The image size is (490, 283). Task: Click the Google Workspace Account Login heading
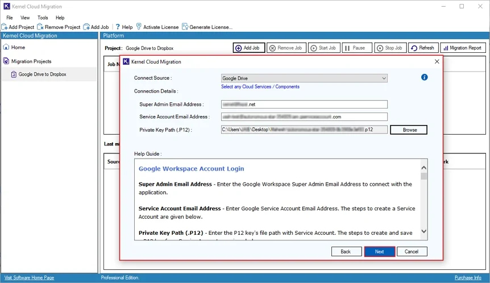[x=191, y=169]
